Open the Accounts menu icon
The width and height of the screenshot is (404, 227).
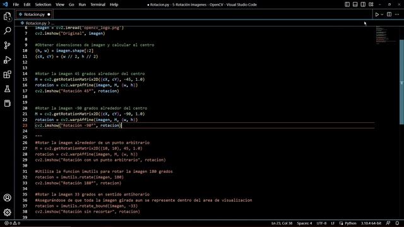click(7, 197)
